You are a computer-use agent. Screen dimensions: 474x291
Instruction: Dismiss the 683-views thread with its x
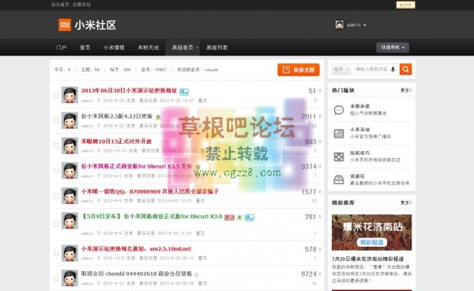pyautogui.click(x=320, y=142)
